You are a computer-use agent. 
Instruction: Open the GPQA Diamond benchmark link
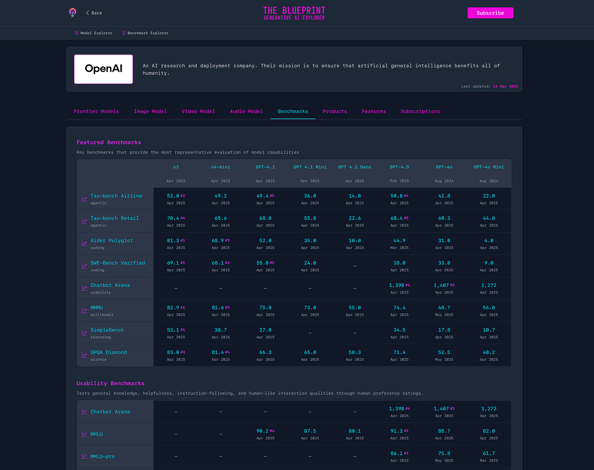click(109, 352)
